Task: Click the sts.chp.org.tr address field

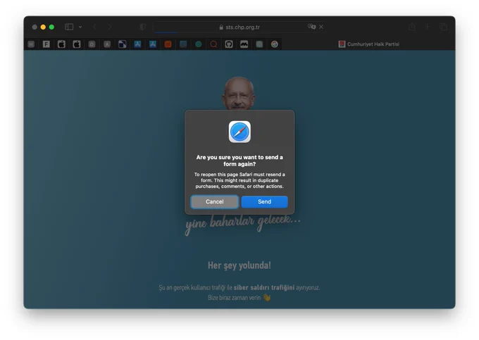Action: (x=240, y=27)
